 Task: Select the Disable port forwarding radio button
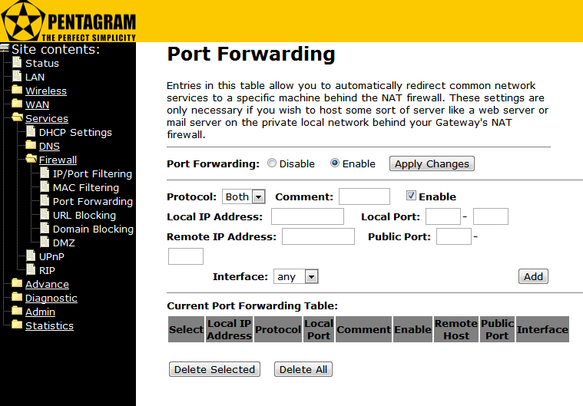pos(272,163)
